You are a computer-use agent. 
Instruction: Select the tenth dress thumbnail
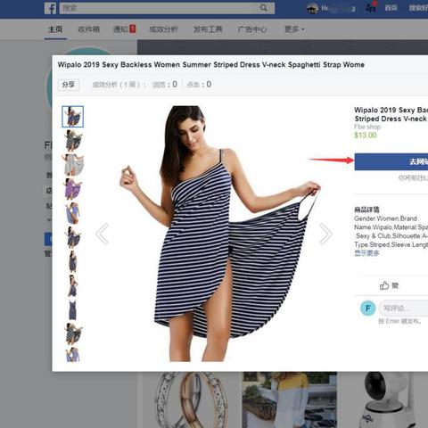[x=73, y=333]
